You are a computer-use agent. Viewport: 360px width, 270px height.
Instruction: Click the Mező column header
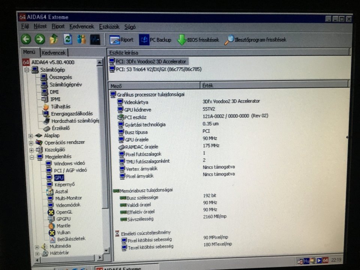point(154,86)
